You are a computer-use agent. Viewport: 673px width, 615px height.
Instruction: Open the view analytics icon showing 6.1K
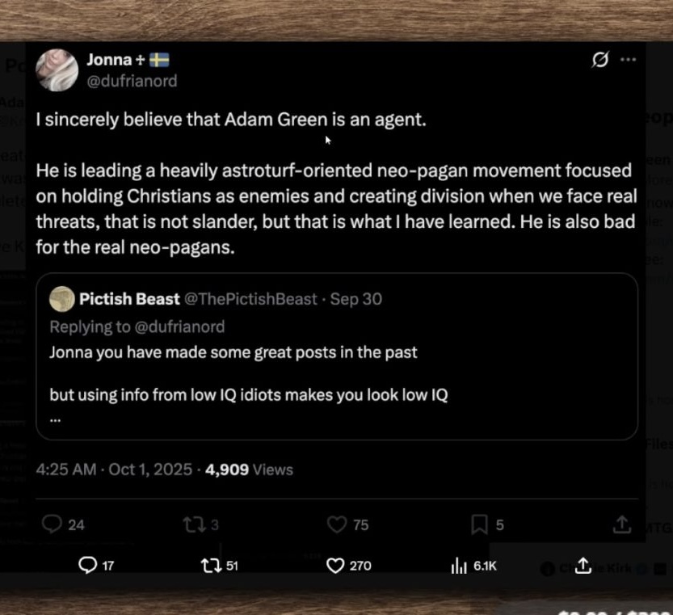(458, 567)
